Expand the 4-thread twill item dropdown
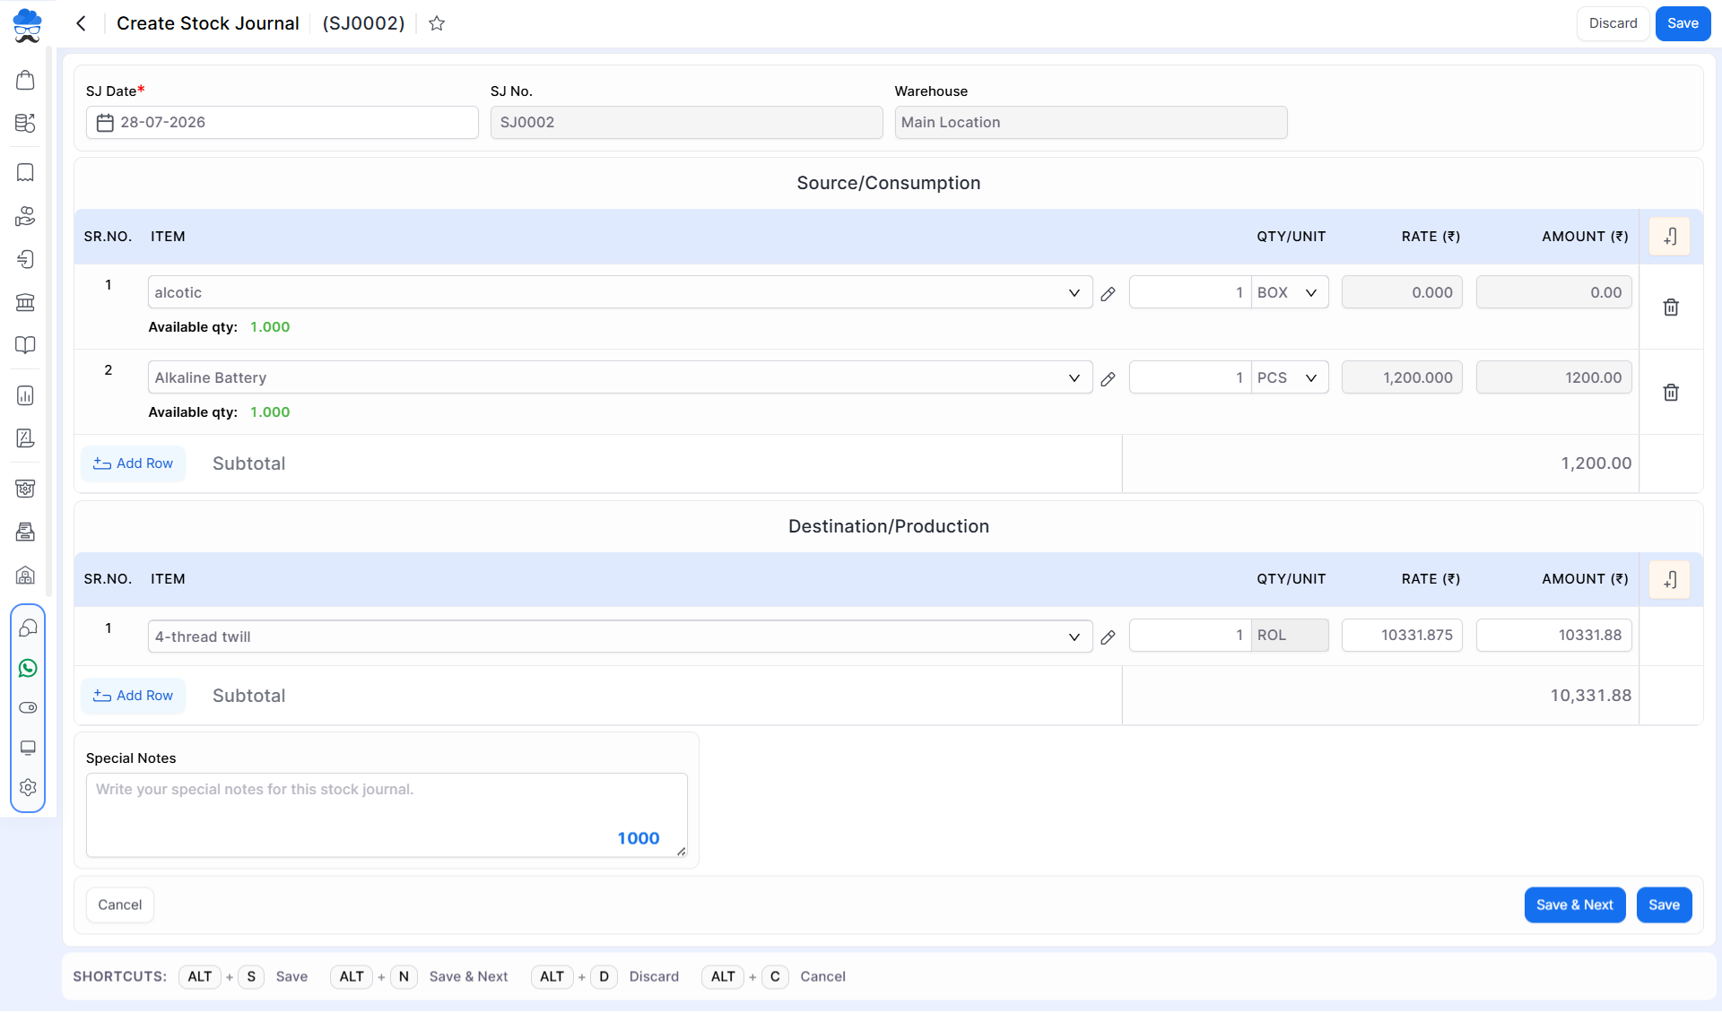 coord(1074,637)
